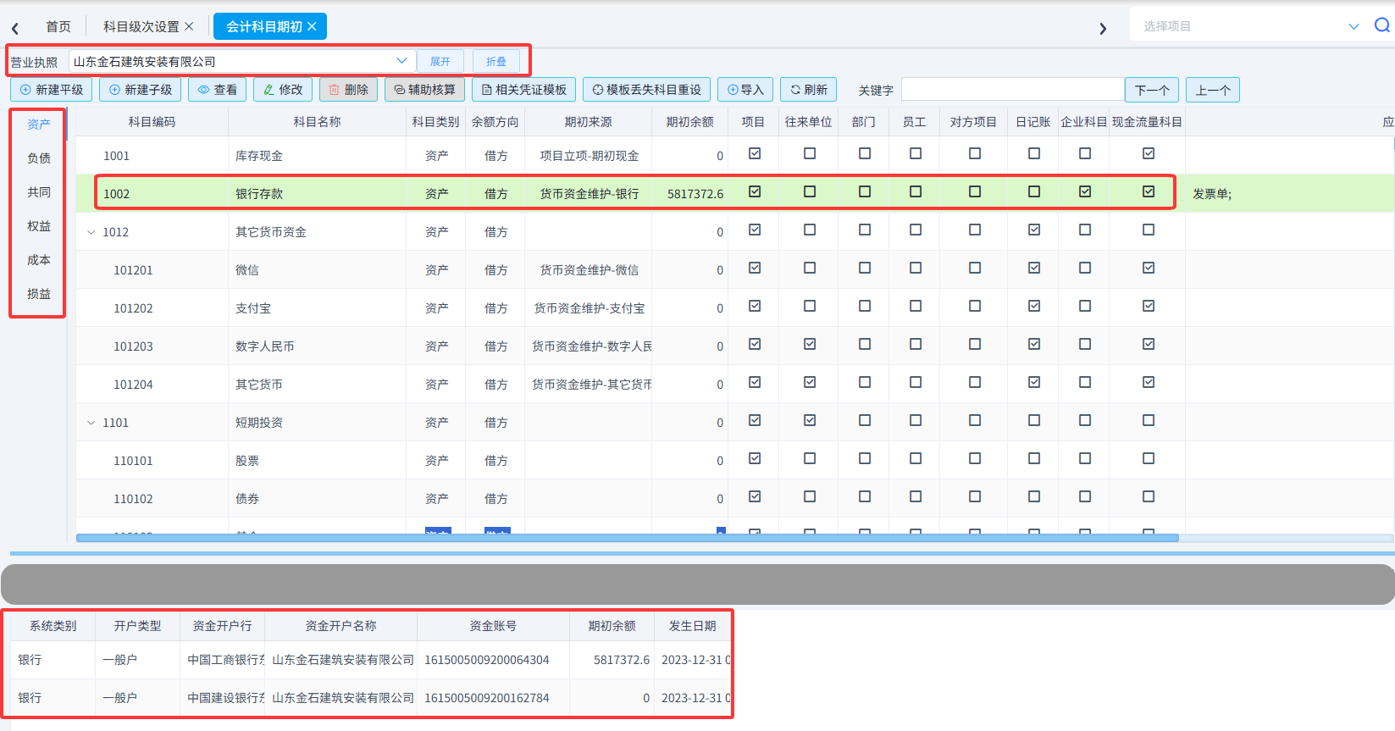Screen dimensions: 1395x731
Task: Select the 共同 category tab
Action: 39,192
